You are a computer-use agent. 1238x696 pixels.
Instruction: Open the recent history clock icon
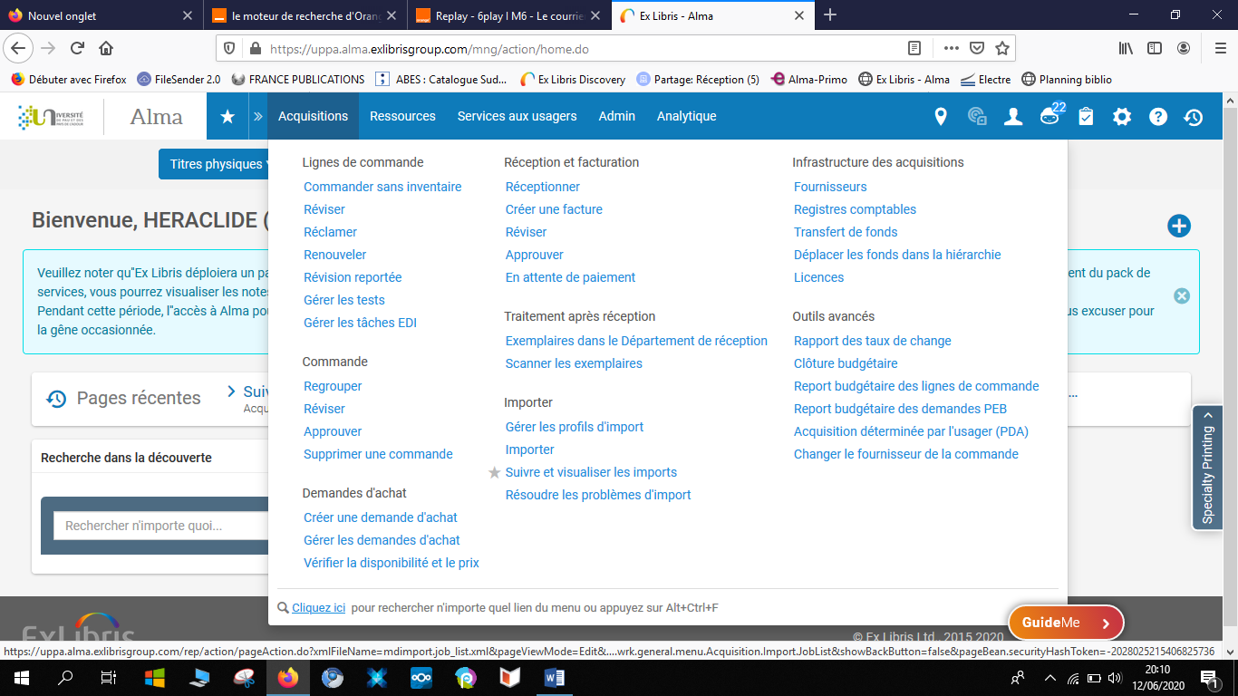click(x=1194, y=116)
